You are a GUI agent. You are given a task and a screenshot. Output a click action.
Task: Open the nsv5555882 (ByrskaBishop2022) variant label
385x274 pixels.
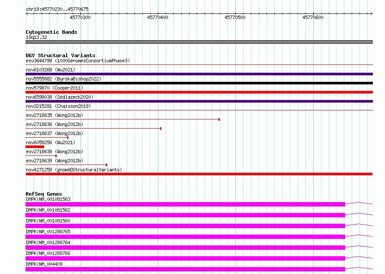point(64,79)
